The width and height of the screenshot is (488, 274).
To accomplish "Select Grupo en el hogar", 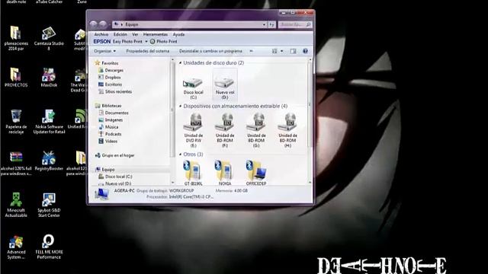I will [114, 155].
